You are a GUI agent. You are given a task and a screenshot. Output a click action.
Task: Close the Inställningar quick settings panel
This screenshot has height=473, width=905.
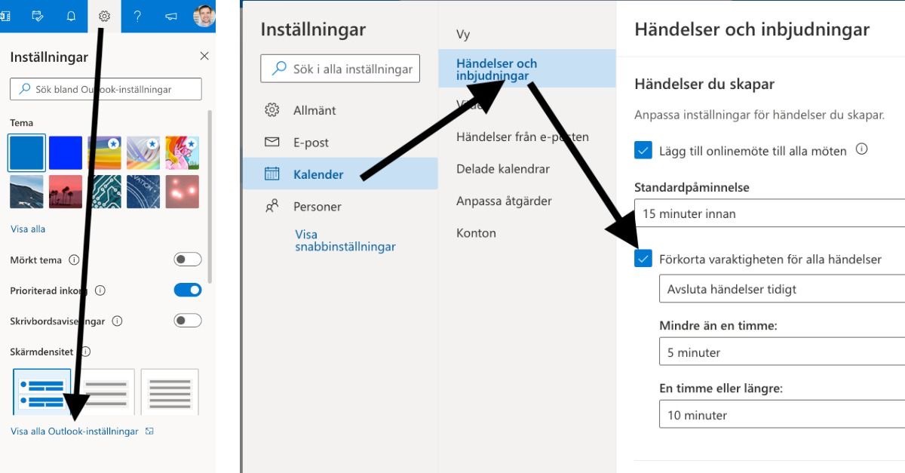click(x=204, y=57)
